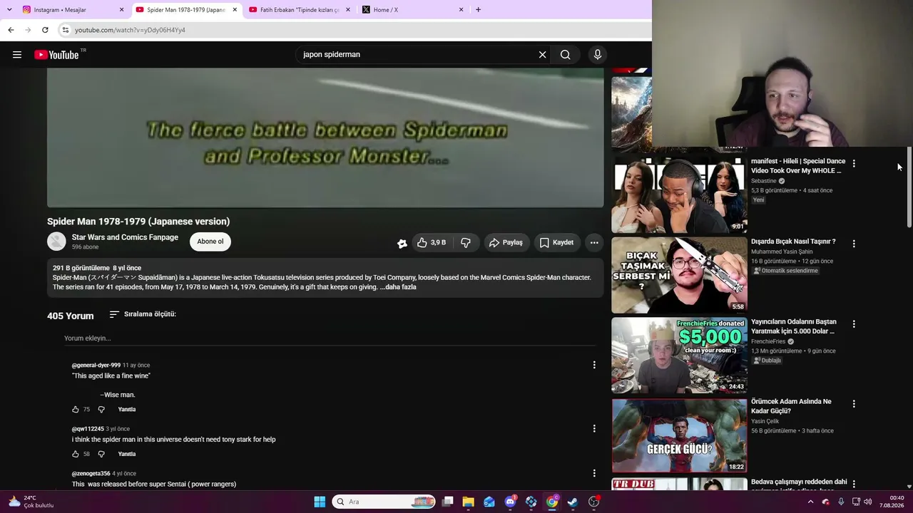This screenshot has width=913, height=513.
Task: Click the page vertical scrollbar thumb
Action: point(909,187)
